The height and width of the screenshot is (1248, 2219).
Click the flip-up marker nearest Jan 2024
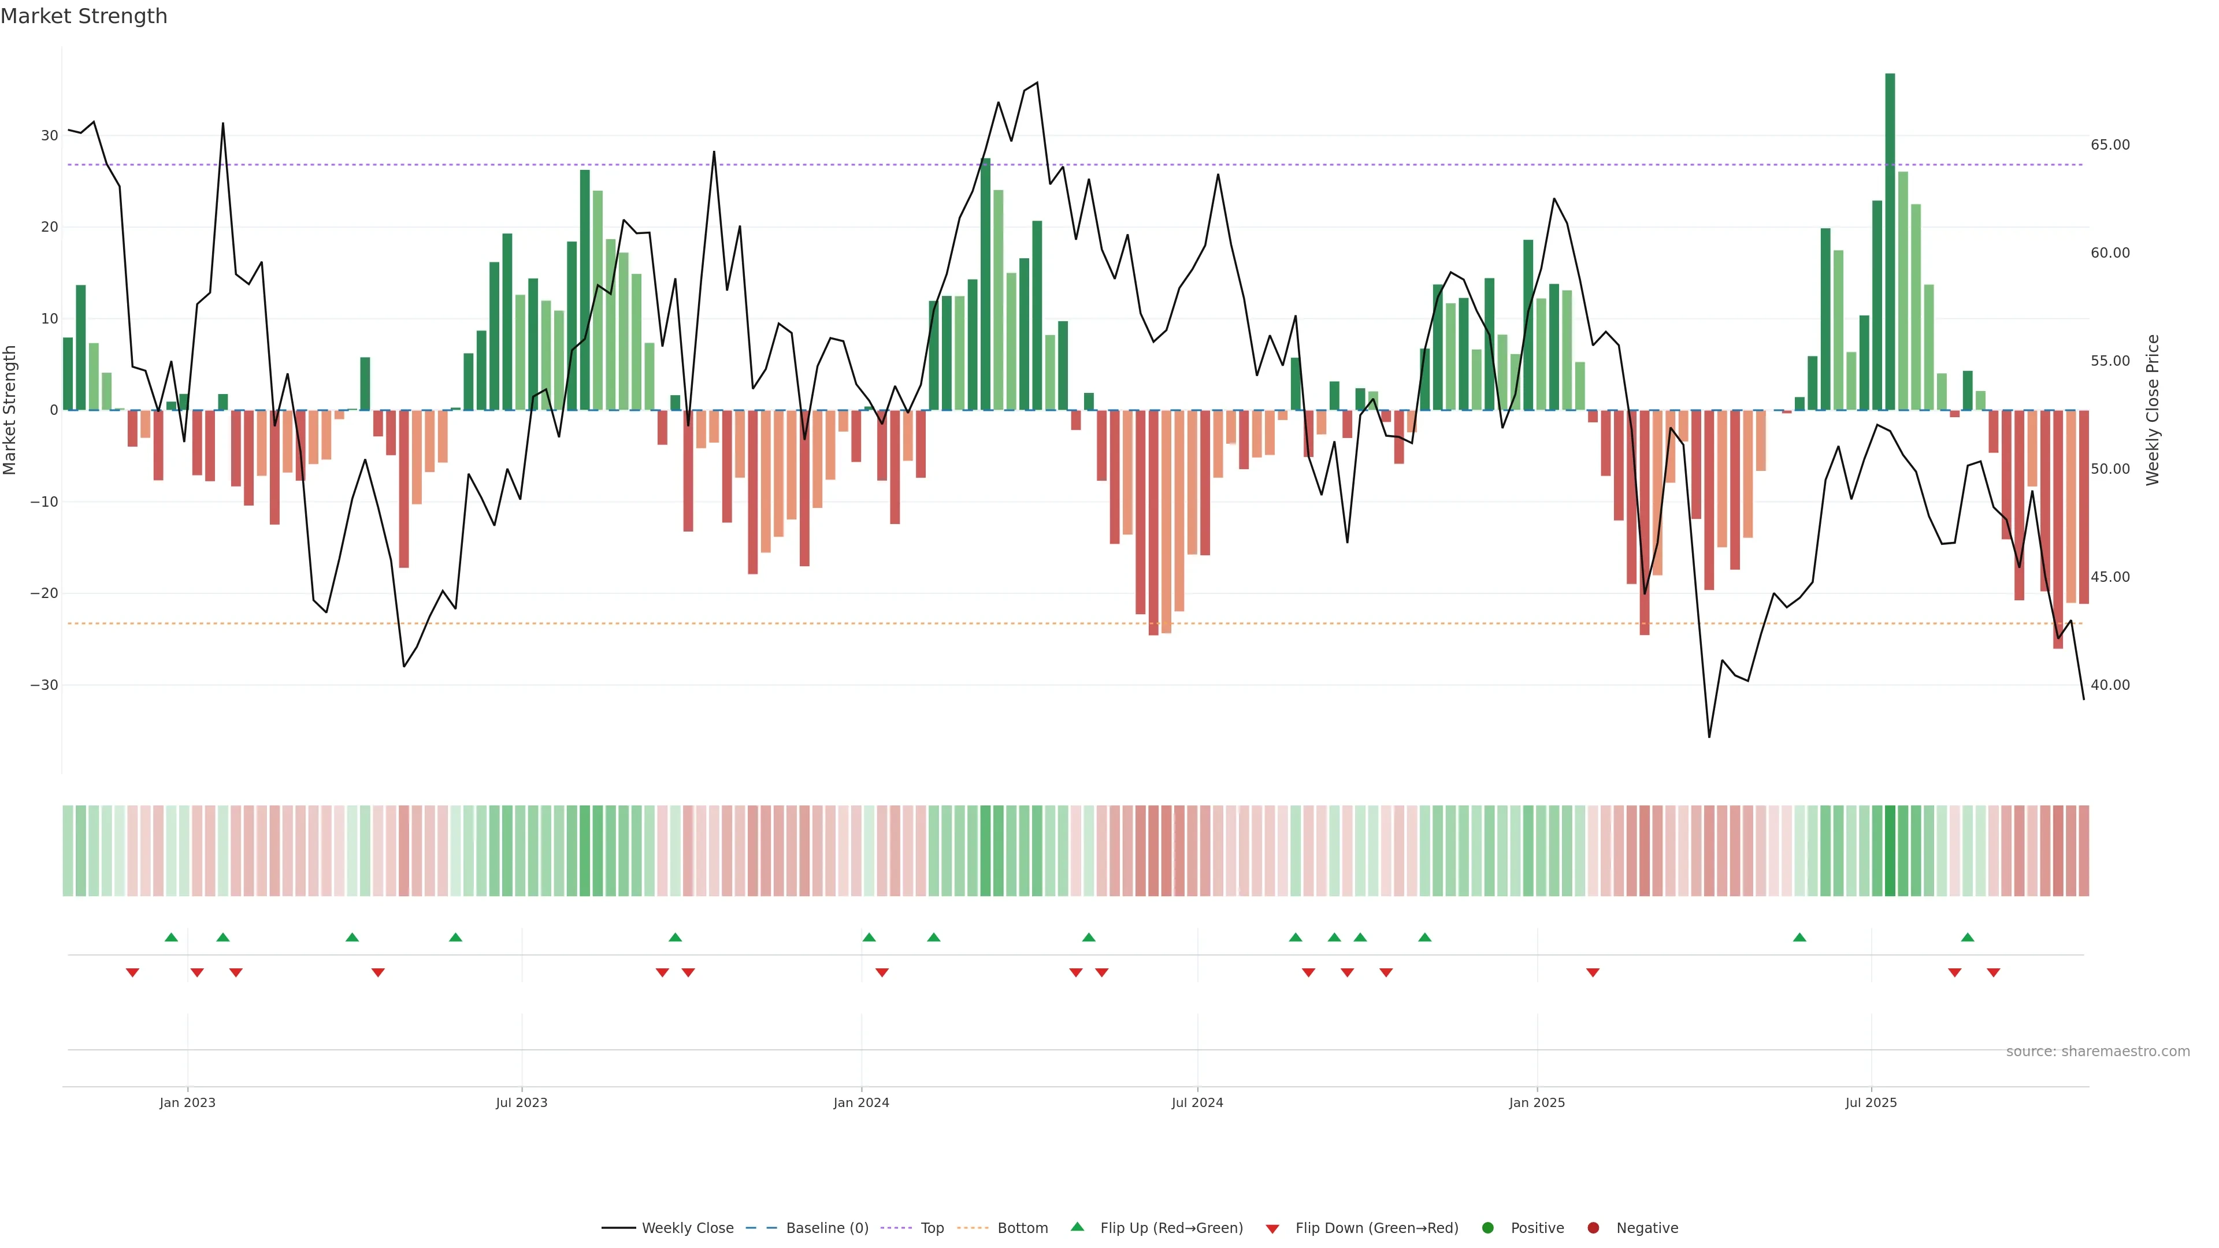pyautogui.click(x=869, y=937)
